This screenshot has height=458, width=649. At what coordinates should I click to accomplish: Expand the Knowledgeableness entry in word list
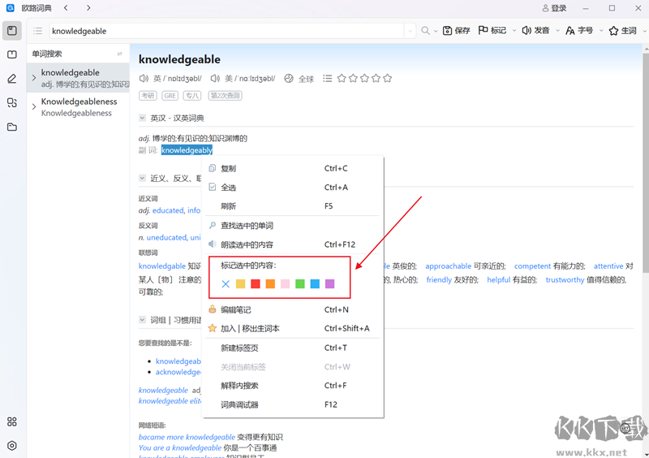[x=33, y=106]
